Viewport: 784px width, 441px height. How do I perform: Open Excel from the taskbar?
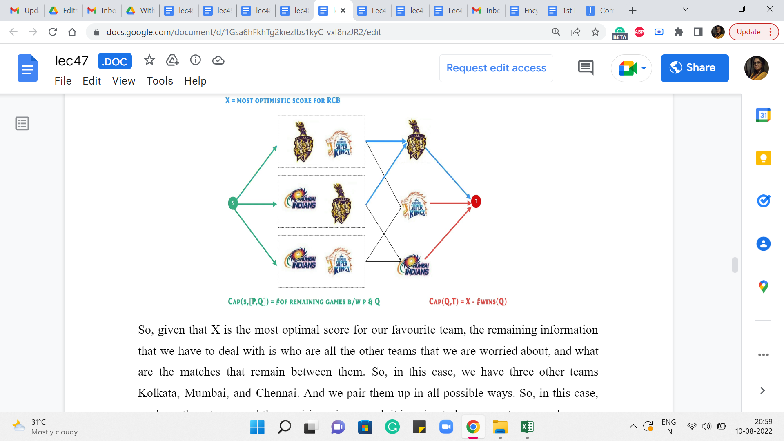(527, 427)
